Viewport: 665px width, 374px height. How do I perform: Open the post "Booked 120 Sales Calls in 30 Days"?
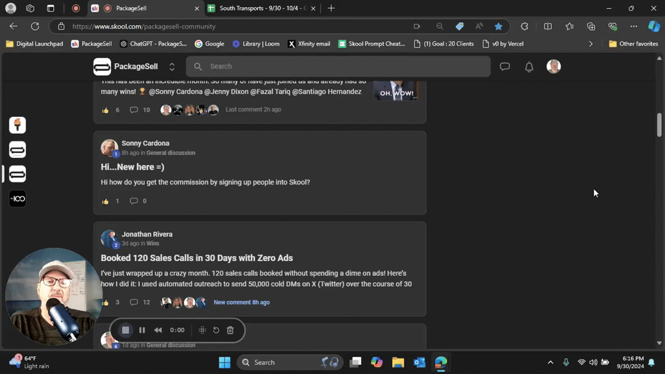pyautogui.click(x=196, y=258)
